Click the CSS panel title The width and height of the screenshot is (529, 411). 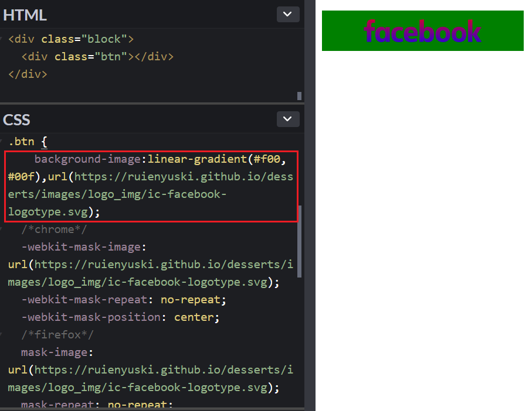[16, 119]
